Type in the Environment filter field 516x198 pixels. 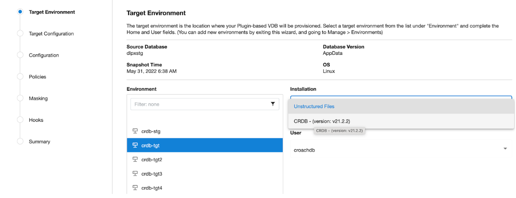coord(199,104)
